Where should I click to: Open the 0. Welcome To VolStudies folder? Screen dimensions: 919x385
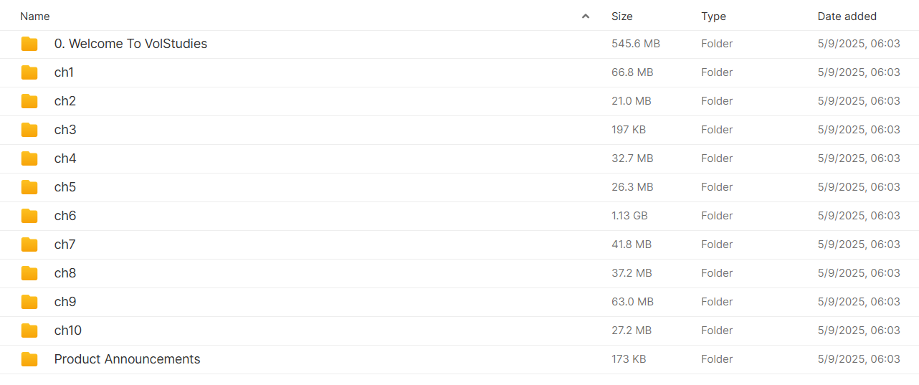(x=130, y=44)
